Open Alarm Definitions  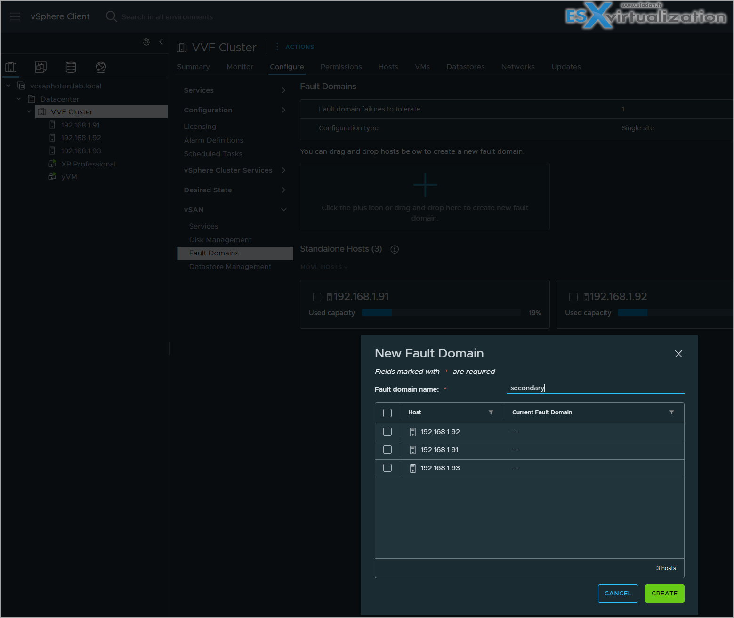pyautogui.click(x=214, y=140)
